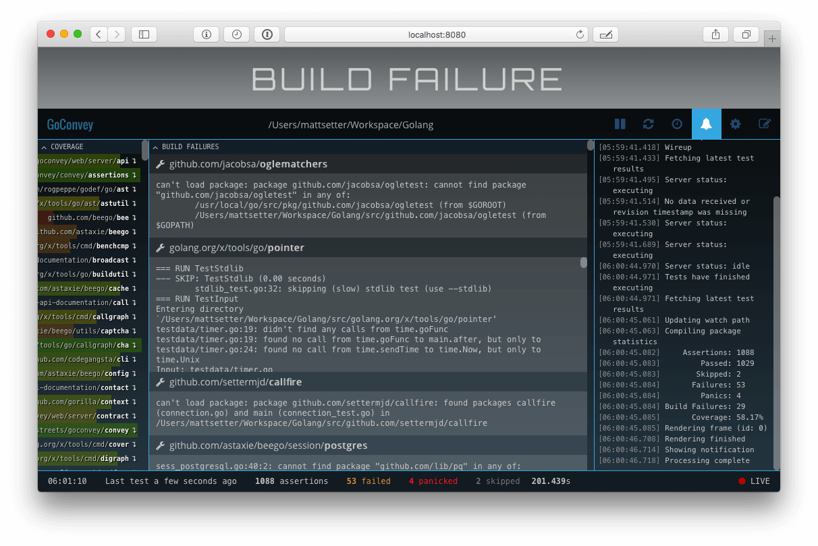The image size is (818, 546).
Task: Show the Safari sidebar
Action: coord(144,34)
